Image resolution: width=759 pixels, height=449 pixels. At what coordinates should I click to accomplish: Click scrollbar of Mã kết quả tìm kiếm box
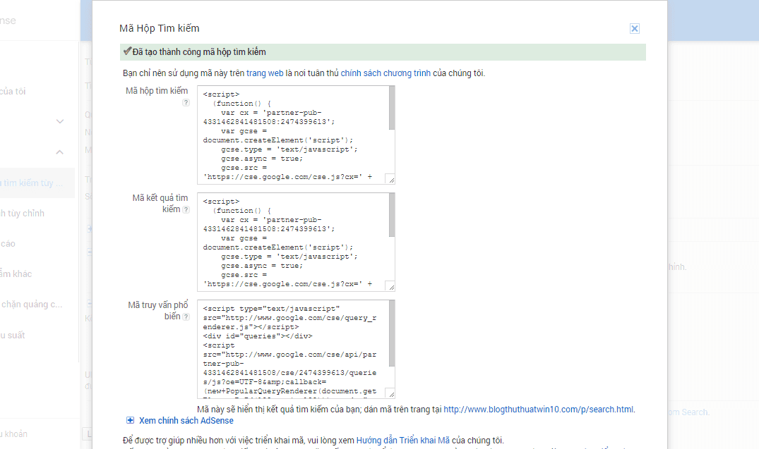[x=392, y=215]
